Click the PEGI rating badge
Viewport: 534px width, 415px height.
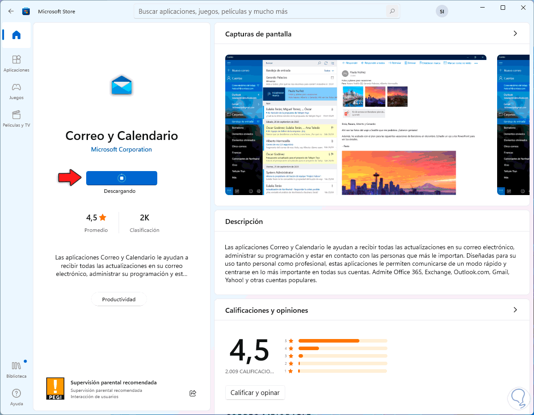coord(55,388)
